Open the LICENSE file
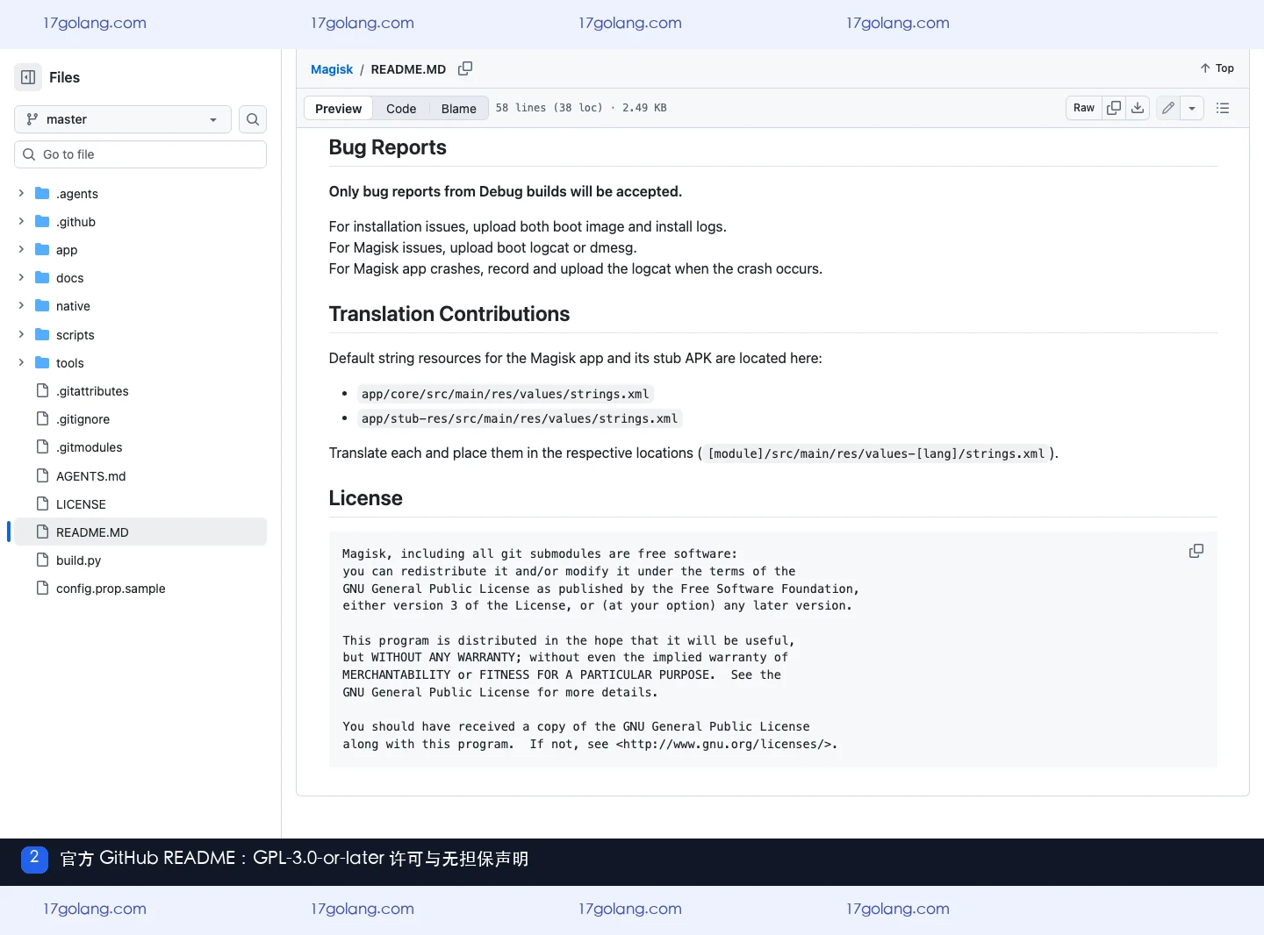This screenshot has height=935, width=1264. point(81,504)
